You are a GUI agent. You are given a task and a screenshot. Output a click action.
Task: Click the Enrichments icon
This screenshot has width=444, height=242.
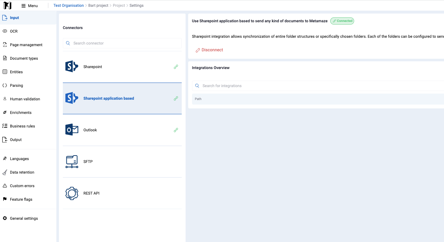(x=5, y=113)
